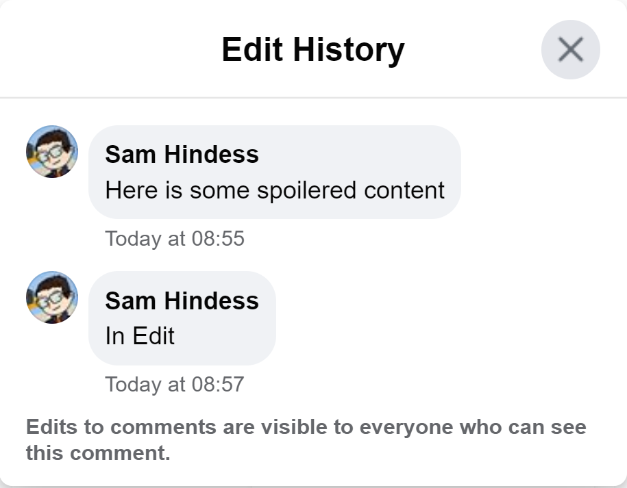The image size is (627, 488).
Task: Close the Edit History dialog
Action: tap(570, 49)
